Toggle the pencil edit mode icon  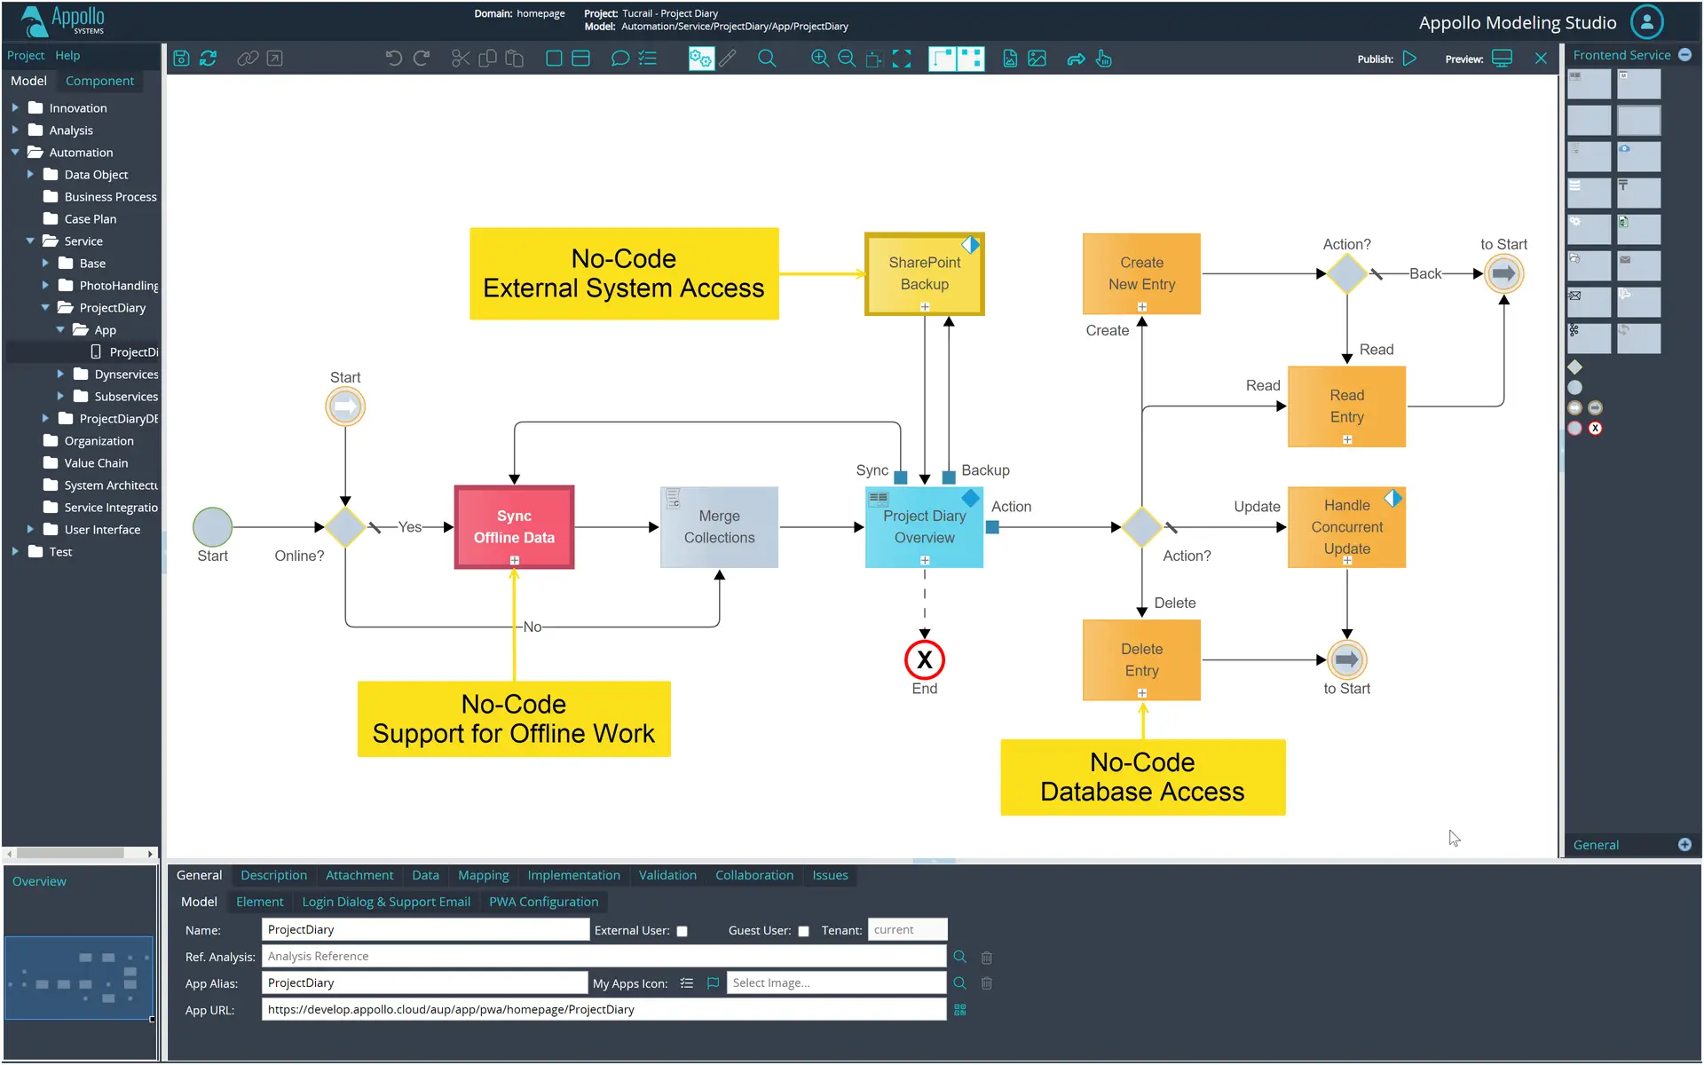pyautogui.click(x=728, y=59)
